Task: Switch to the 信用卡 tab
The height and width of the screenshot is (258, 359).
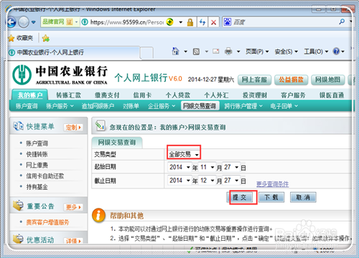Action: click(142, 95)
